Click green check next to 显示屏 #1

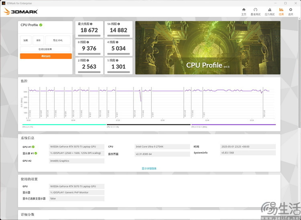(x=36, y=153)
